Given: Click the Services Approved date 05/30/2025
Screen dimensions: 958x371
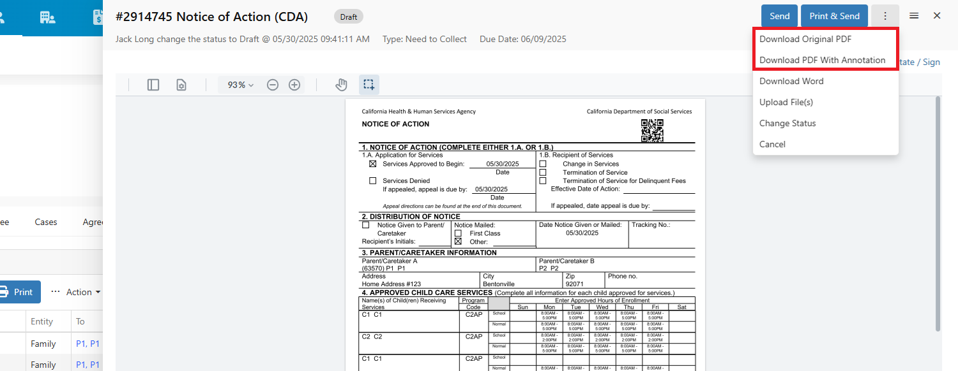Looking at the screenshot, I should tap(503, 164).
